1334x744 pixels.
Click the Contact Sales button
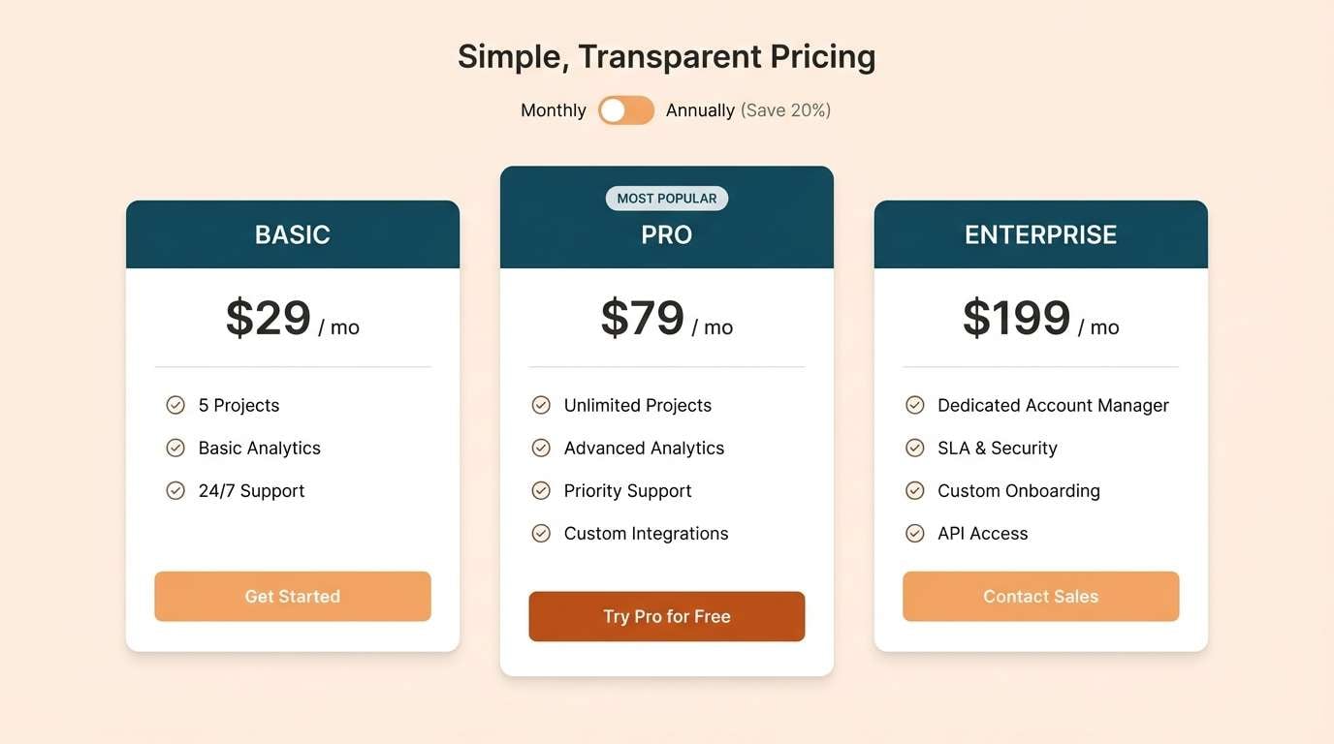click(1040, 596)
